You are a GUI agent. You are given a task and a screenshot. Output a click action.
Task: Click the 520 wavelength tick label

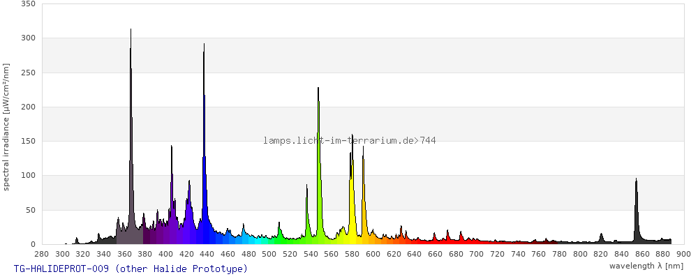click(290, 254)
